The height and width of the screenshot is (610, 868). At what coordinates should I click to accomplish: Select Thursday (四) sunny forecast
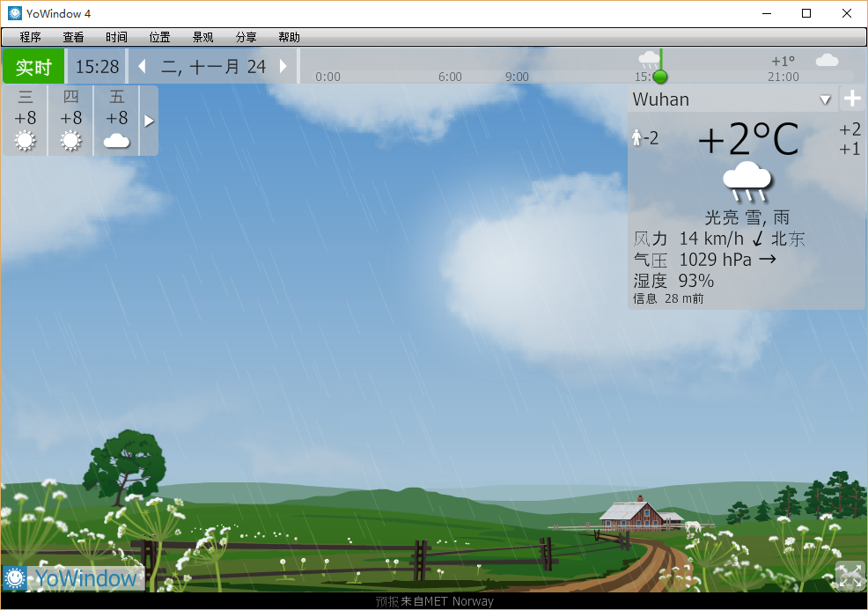71,120
